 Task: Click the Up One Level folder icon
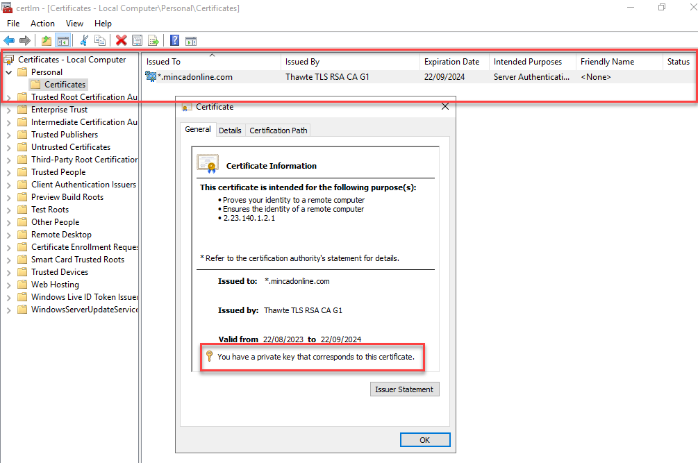click(x=46, y=40)
